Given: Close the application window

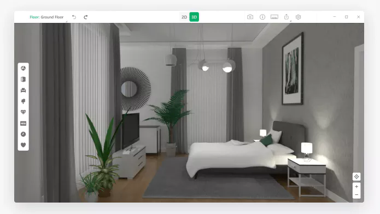Looking at the screenshot, I should coord(359,17).
